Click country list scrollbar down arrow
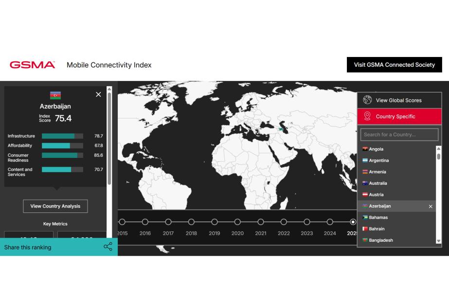The width and height of the screenshot is (449, 307). point(438,241)
